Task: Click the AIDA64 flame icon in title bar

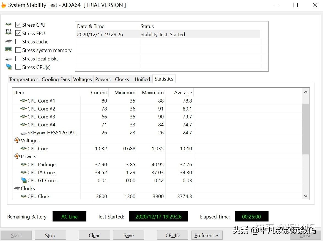Action: 4,5
